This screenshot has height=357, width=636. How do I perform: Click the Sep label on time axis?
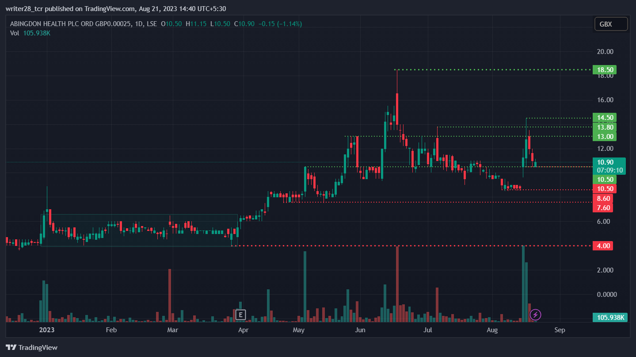coord(560,330)
